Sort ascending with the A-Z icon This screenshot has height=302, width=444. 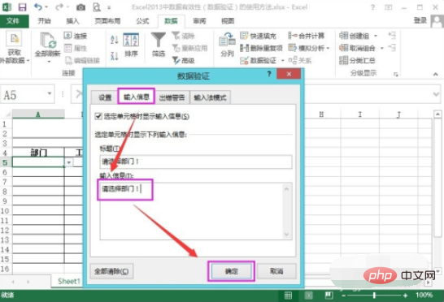(114, 40)
